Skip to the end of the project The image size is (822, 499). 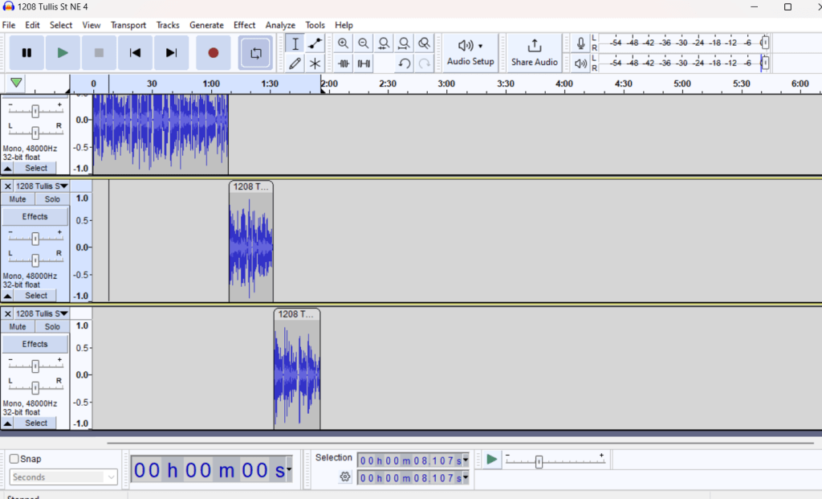pyautogui.click(x=171, y=52)
